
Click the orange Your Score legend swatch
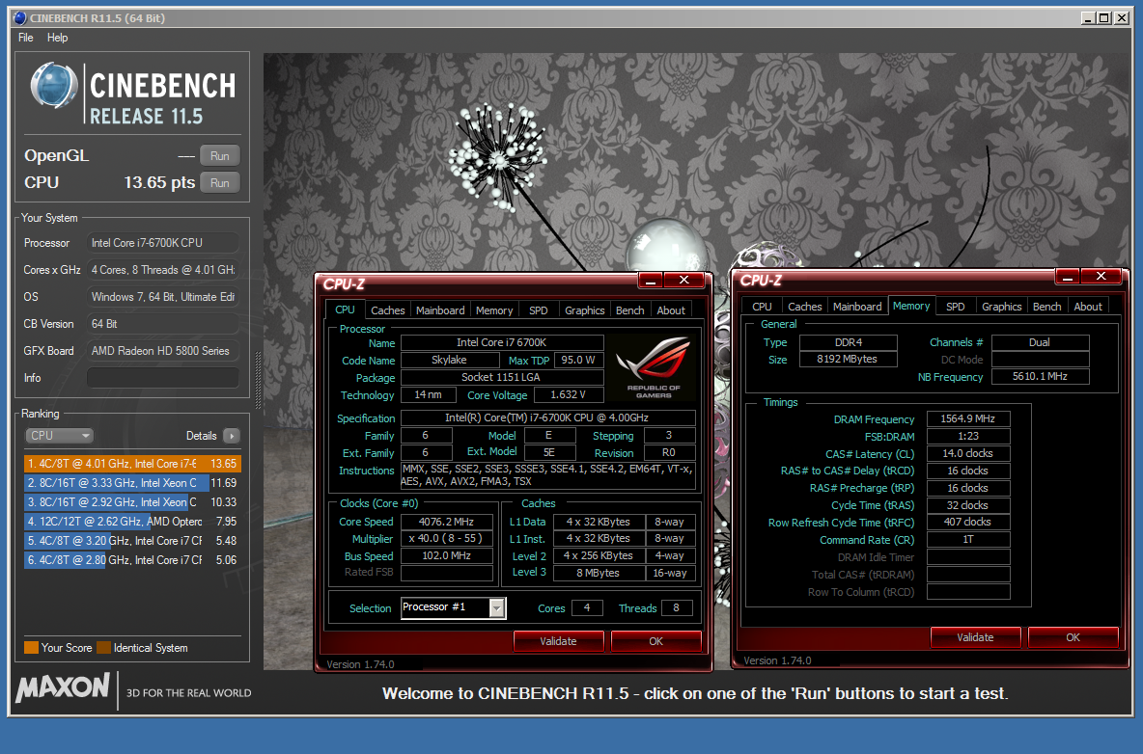pos(31,648)
